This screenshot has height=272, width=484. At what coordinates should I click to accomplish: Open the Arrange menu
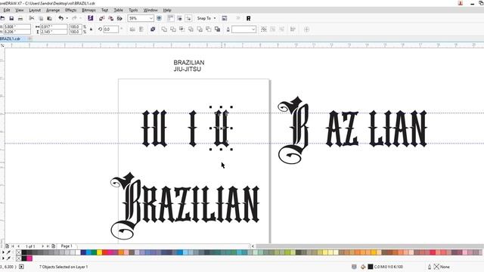pyautogui.click(x=53, y=10)
